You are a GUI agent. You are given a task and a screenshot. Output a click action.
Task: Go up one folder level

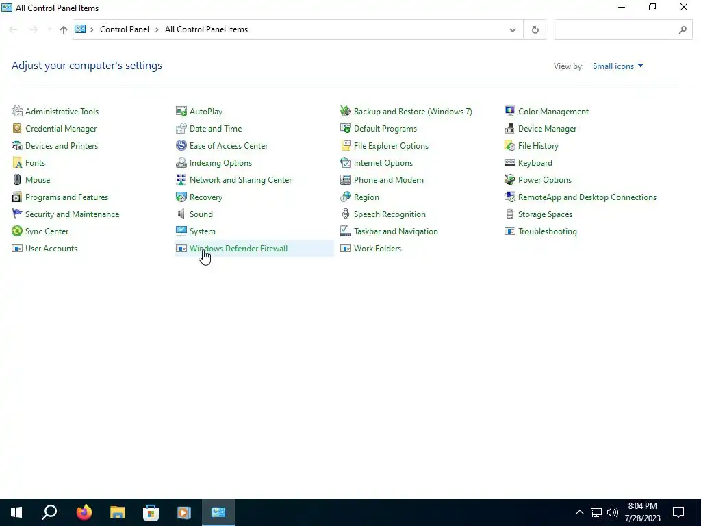(x=64, y=30)
